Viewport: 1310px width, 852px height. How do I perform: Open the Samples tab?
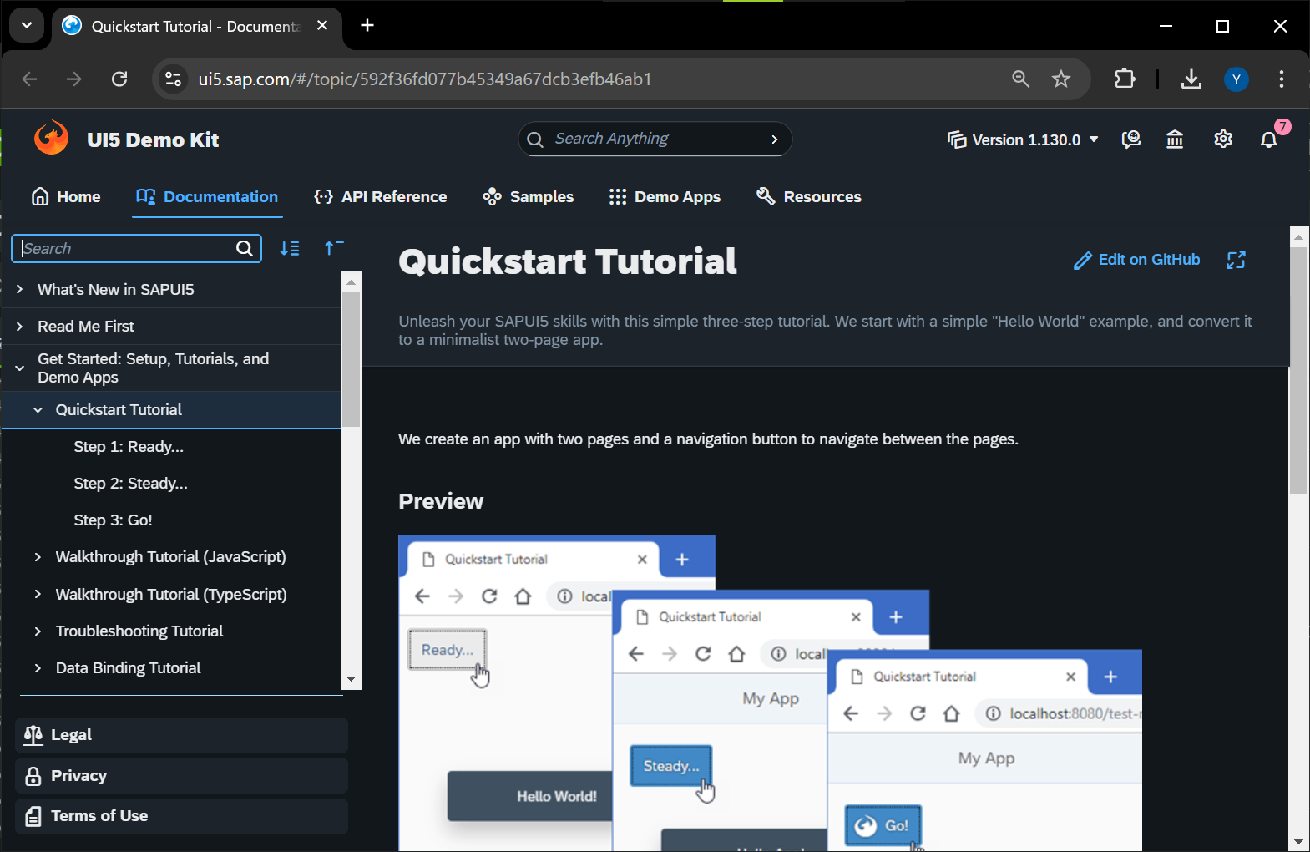pyautogui.click(x=529, y=196)
